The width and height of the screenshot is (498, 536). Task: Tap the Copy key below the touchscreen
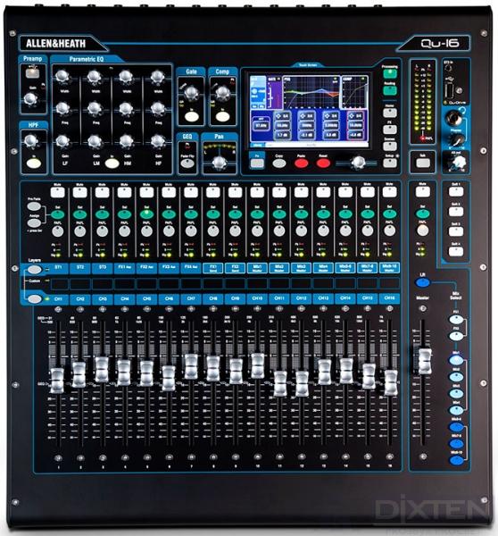point(279,163)
